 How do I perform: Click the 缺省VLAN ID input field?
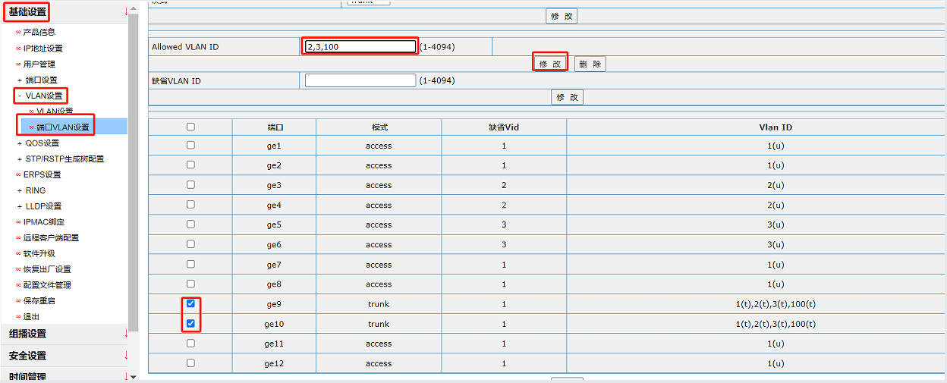[x=360, y=80]
